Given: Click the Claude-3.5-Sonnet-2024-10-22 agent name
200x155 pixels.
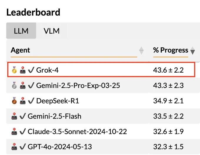Looking at the screenshot, I should 77,131.
